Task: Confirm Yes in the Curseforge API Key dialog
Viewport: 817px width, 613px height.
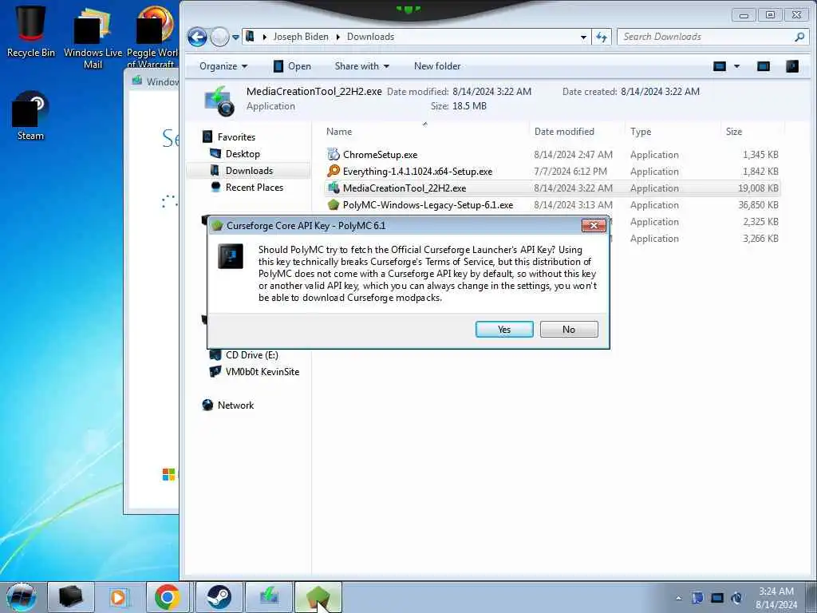Action: point(504,330)
